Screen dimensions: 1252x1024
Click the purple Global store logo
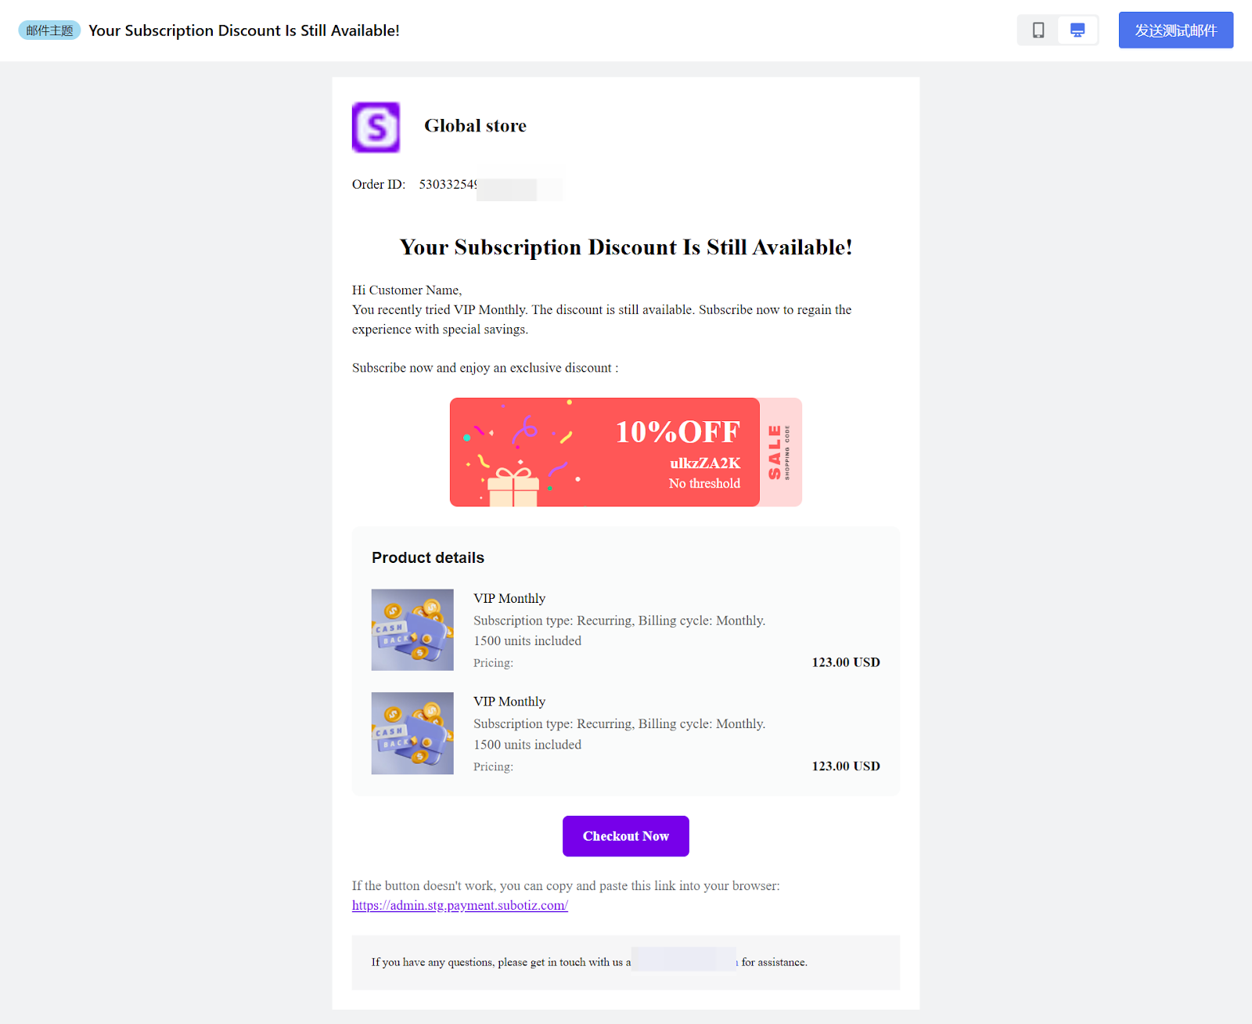pos(376,127)
